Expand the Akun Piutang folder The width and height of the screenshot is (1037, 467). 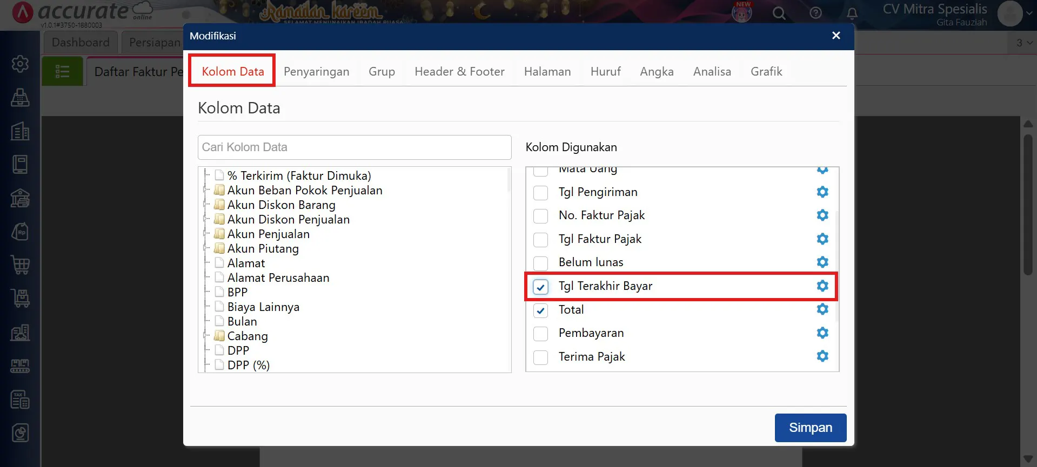click(x=205, y=248)
